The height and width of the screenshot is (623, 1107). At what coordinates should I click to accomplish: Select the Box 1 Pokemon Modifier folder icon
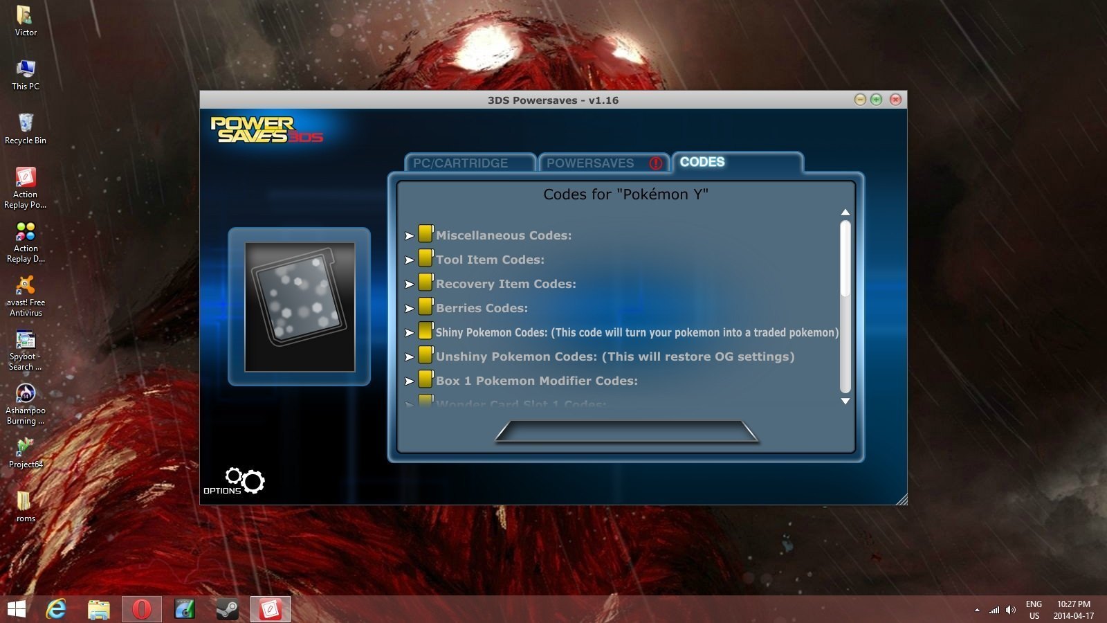point(426,379)
